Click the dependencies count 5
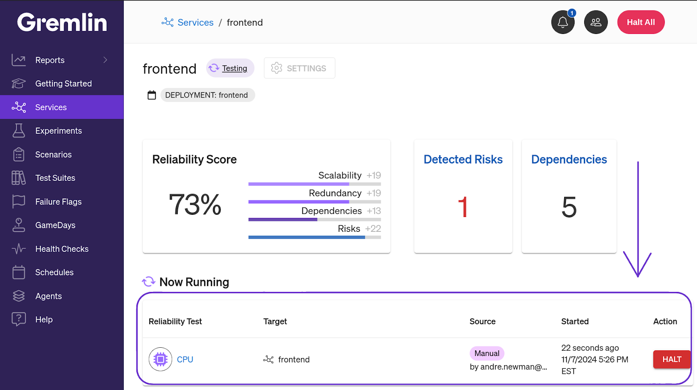 coord(569,207)
